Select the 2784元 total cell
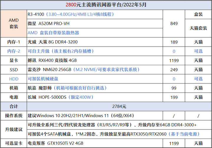Screen dimensions: 212x148 pos(119,106)
